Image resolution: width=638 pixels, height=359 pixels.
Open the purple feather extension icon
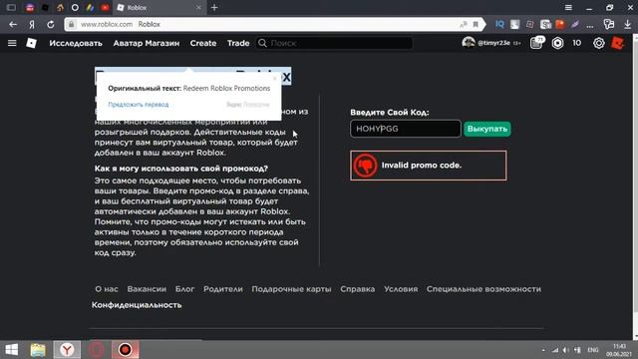tap(575, 24)
